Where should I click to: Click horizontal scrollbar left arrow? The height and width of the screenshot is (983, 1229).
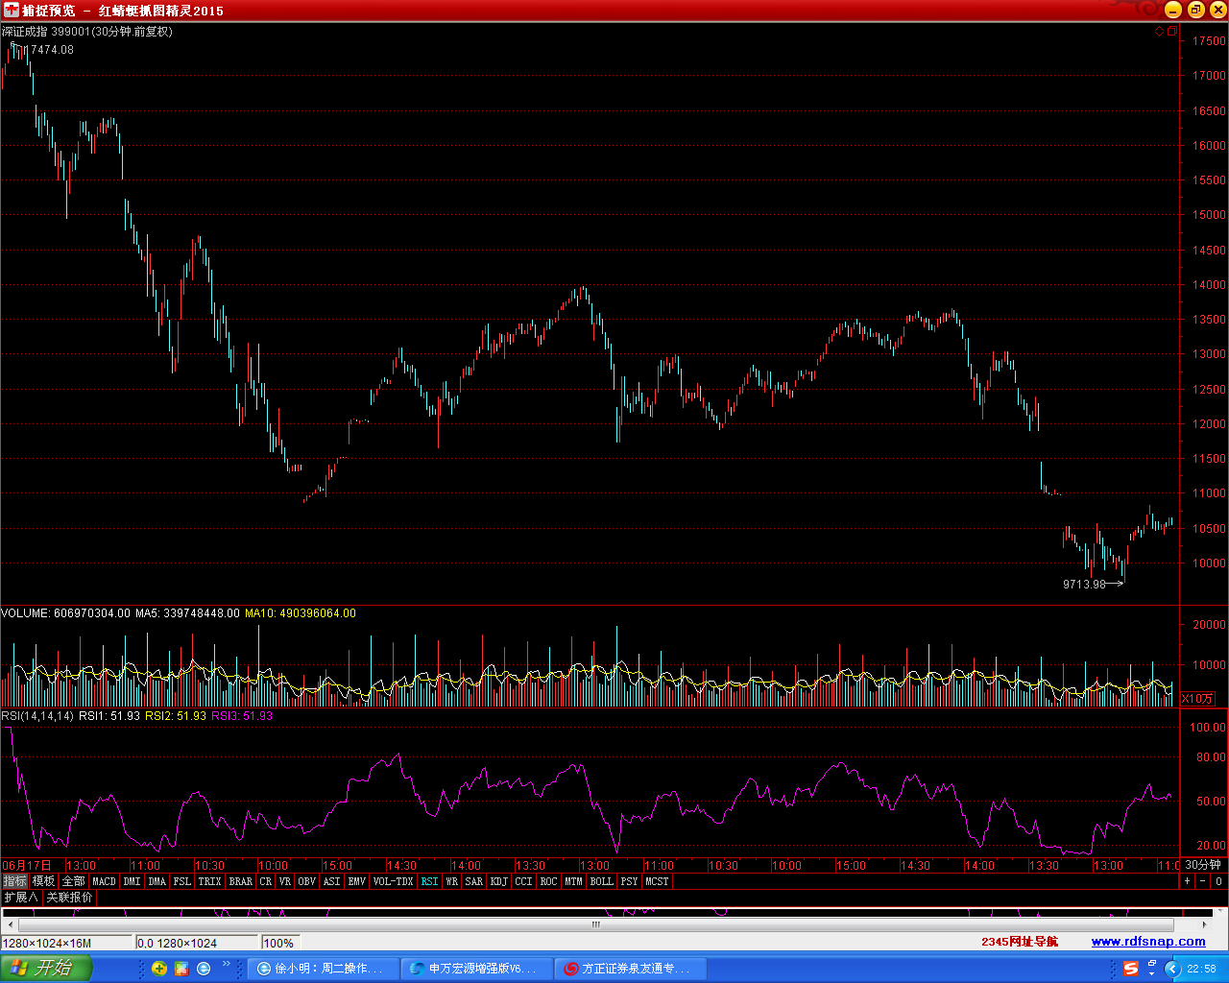[9, 924]
